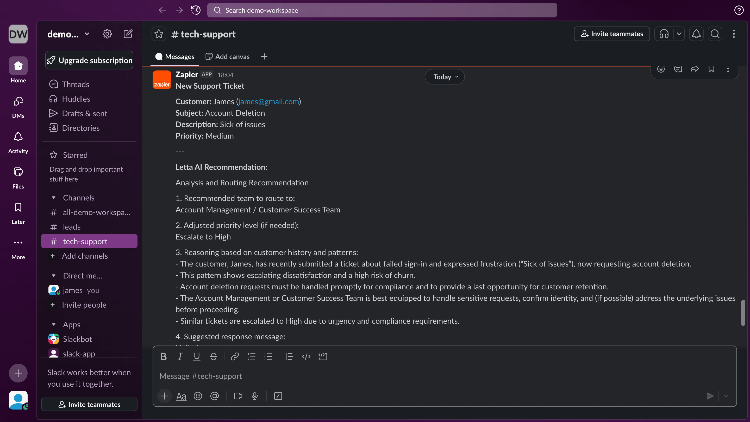Open channel notification bell settings
Image resolution: width=750 pixels, height=422 pixels.
coord(696,34)
